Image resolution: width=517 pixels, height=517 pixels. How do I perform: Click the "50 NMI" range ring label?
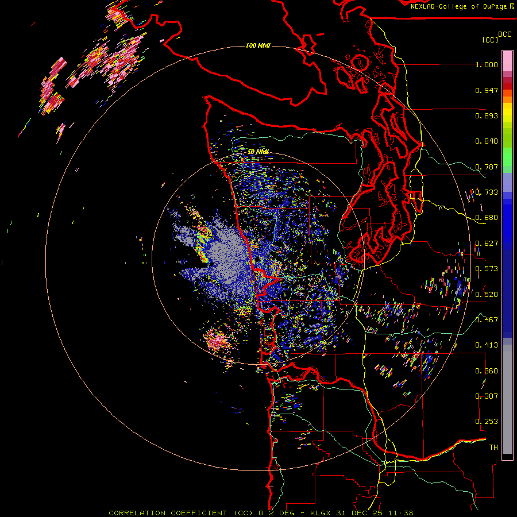(258, 152)
